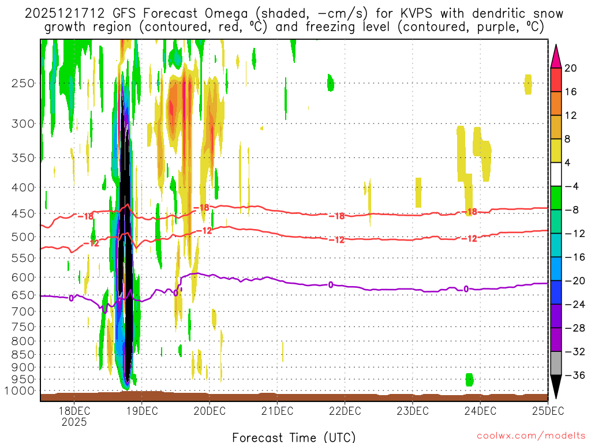Click the 700 pressure level label
The image size is (591, 443).
point(23,311)
